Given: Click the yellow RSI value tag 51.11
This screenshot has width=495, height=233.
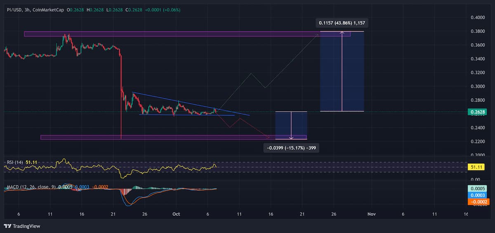Looking at the screenshot, I should click(x=476, y=167).
